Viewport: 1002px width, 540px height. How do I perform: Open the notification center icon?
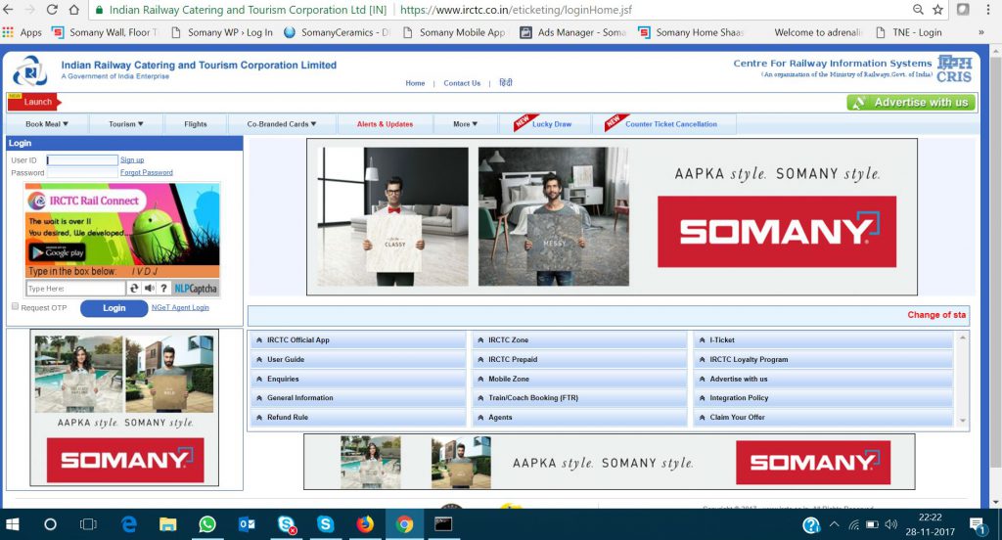[978, 526]
